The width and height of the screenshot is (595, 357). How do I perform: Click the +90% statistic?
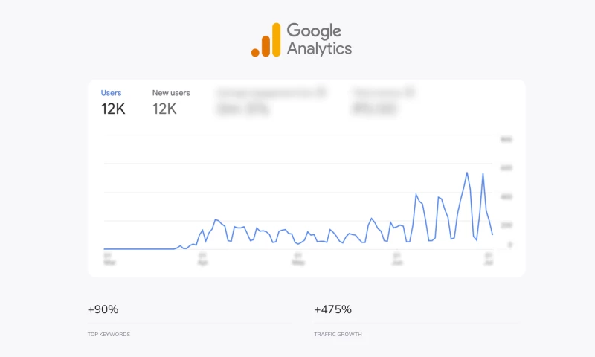[x=103, y=309]
